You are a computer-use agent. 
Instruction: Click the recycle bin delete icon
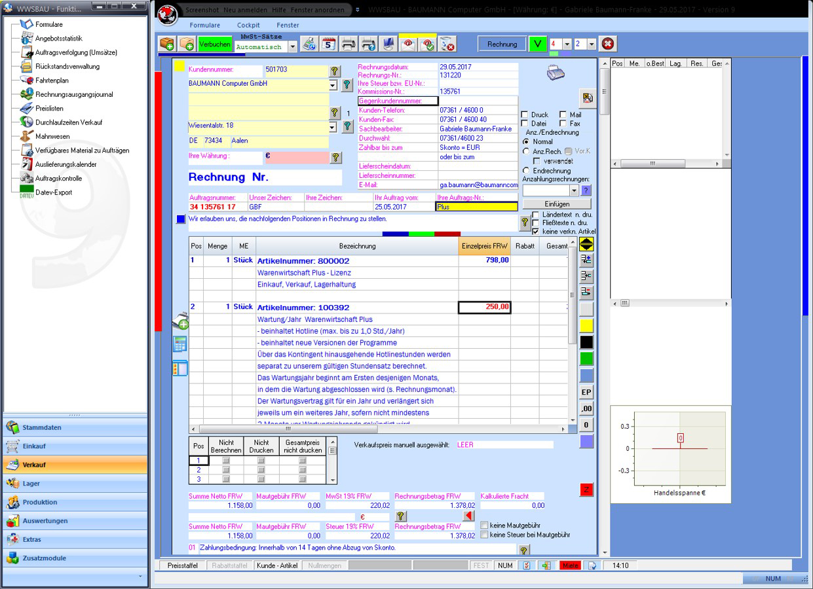tap(447, 45)
